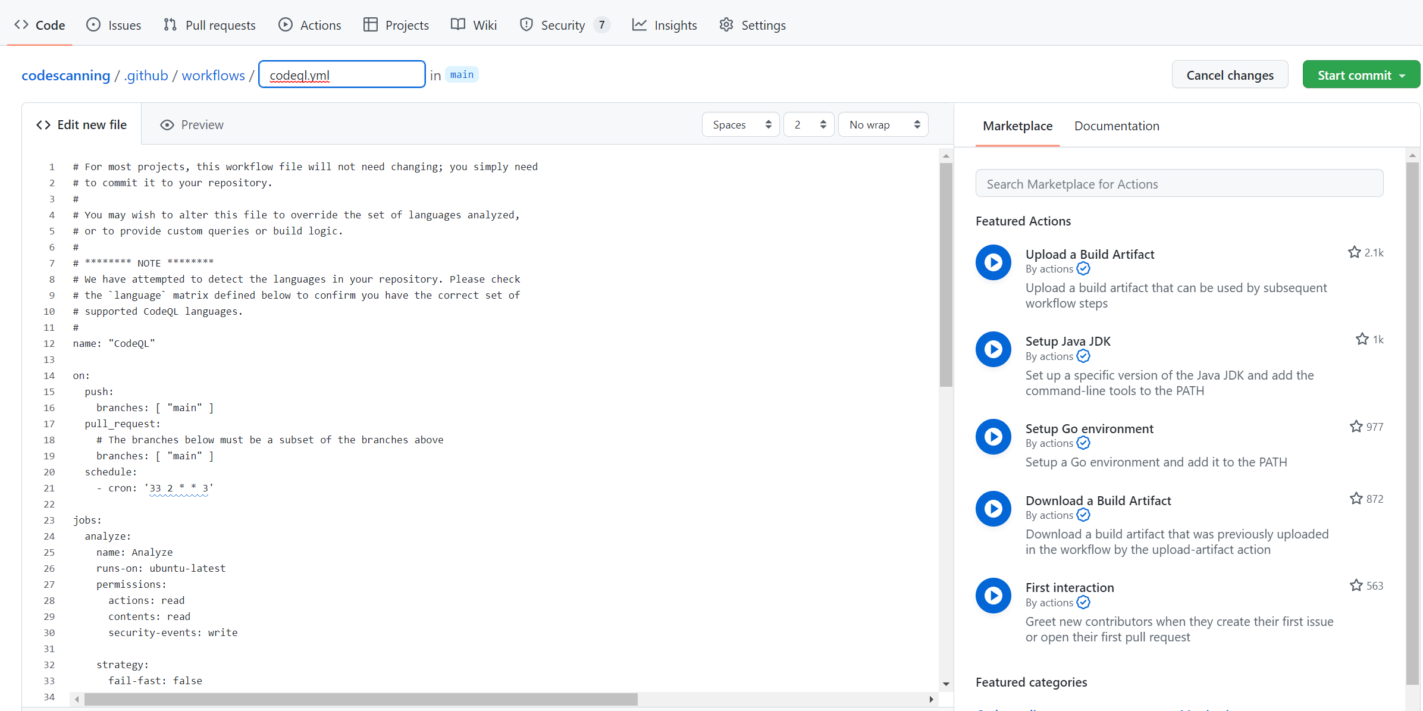Change indent size from 2
Screen dimensions: 1423x711
point(808,124)
